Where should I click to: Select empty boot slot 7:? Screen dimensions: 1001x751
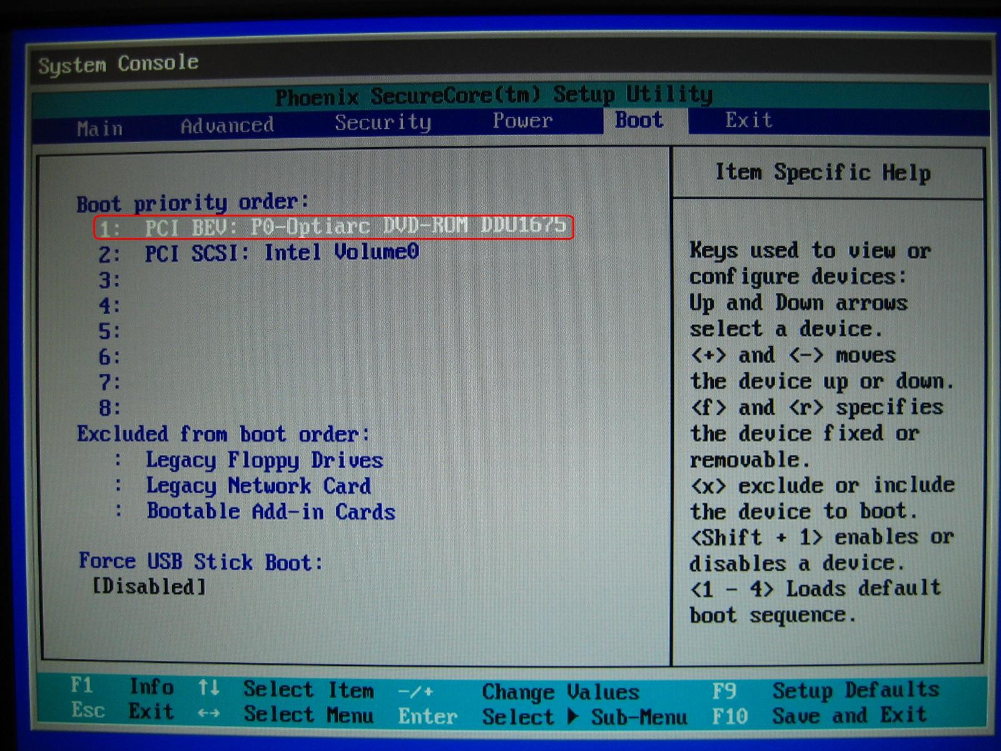click(109, 382)
